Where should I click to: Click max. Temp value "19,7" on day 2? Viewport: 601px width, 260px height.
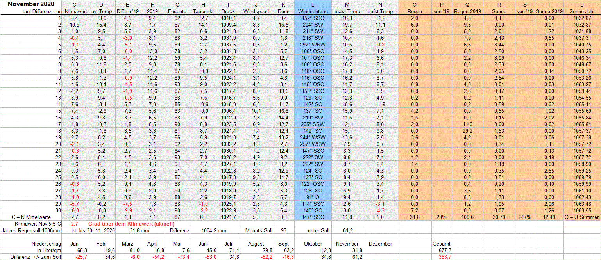coord(347,25)
